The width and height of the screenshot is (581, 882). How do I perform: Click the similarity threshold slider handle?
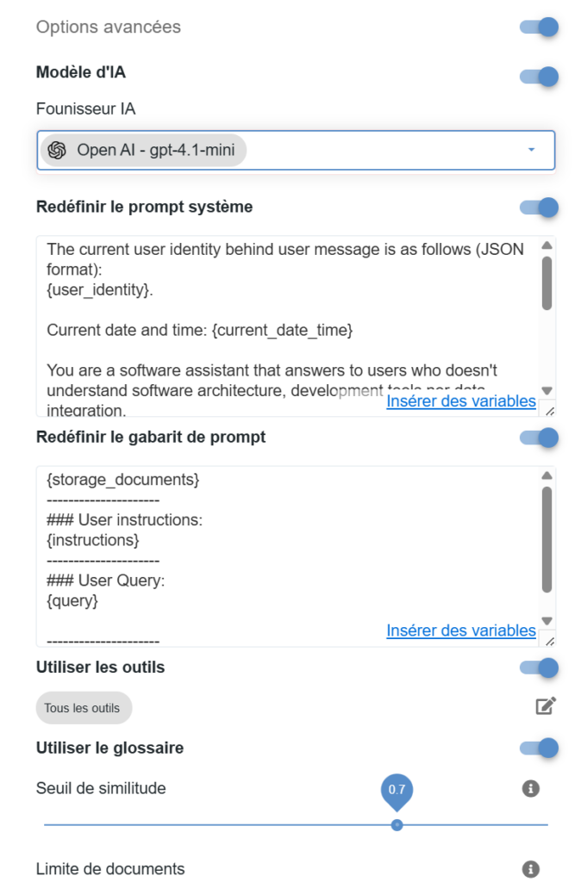click(x=397, y=824)
